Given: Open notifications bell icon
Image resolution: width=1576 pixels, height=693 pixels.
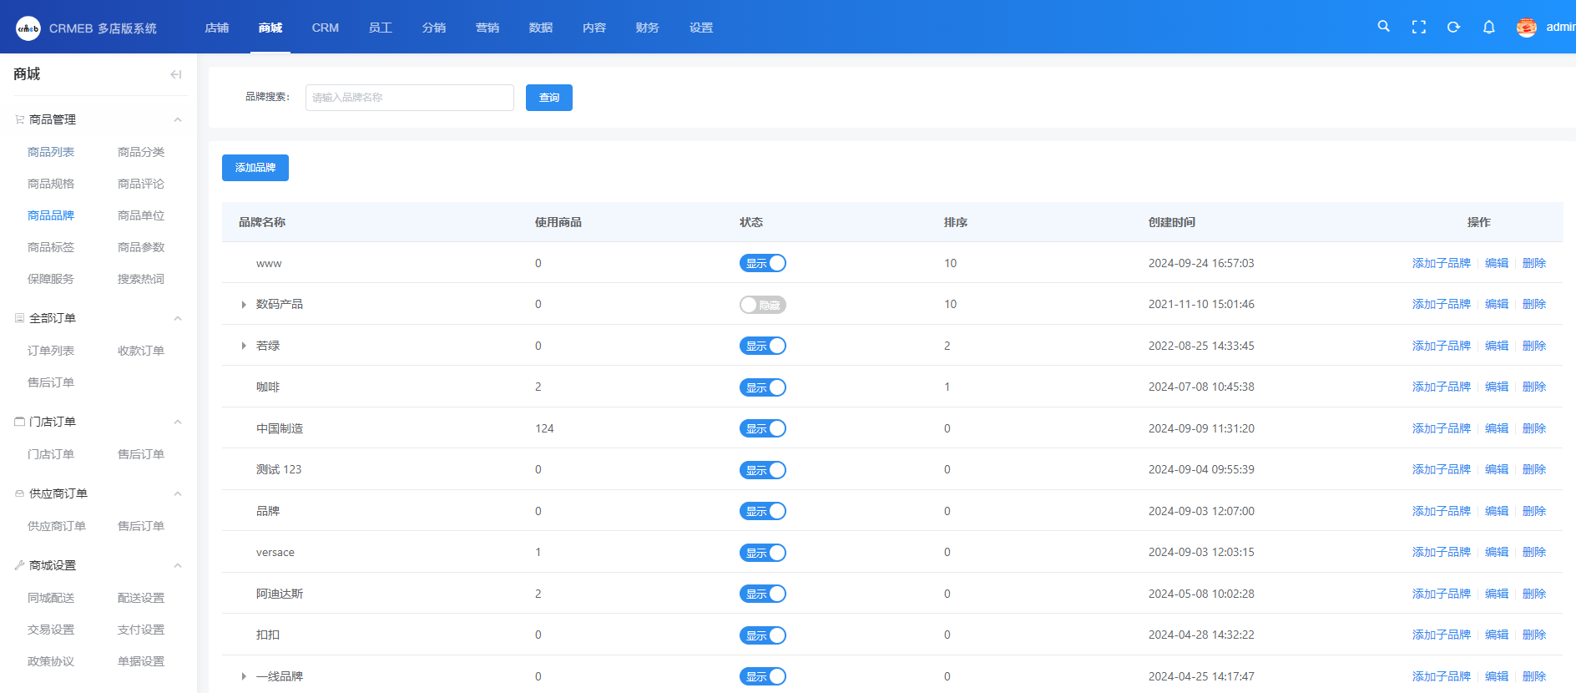Looking at the screenshot, I should (1488, 28).
